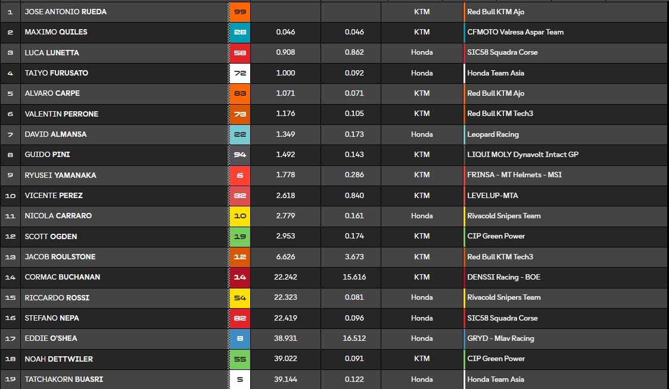The width and height of the screenshot is (669, 389).
Task: Click the crimson number 14 color badge
Action: click(x=240, y=277)
